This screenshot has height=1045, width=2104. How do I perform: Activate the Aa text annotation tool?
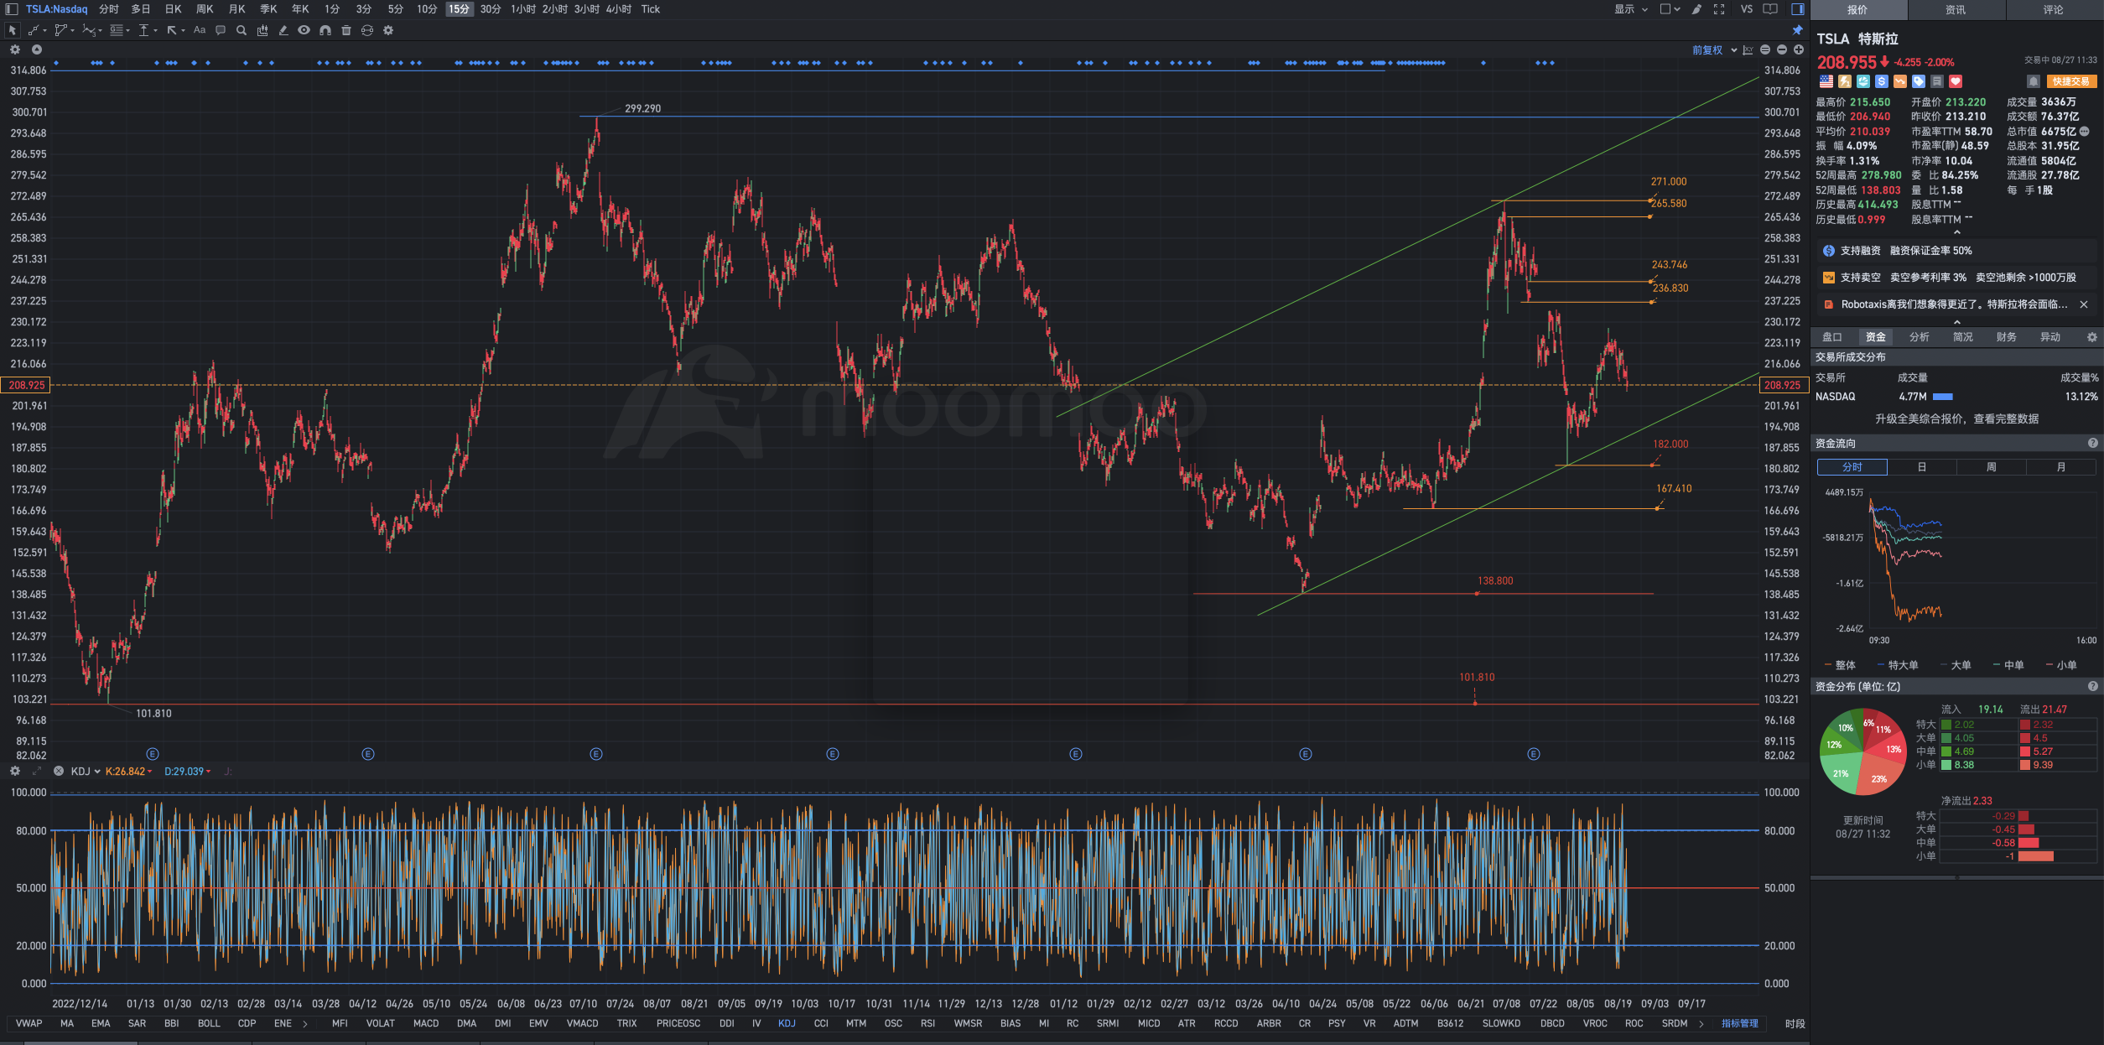[200, 30]
